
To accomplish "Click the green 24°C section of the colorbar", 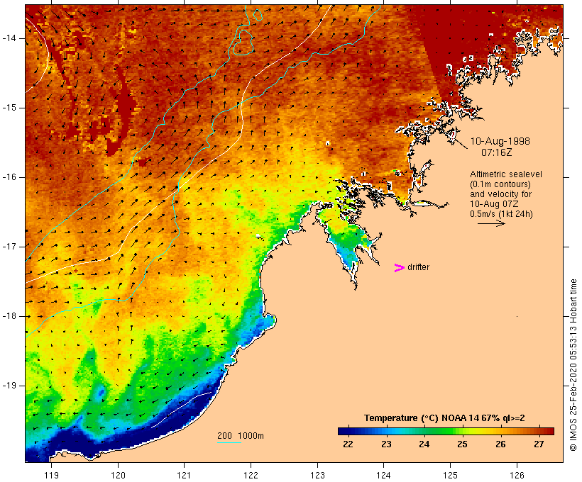I will click(427, 431).
